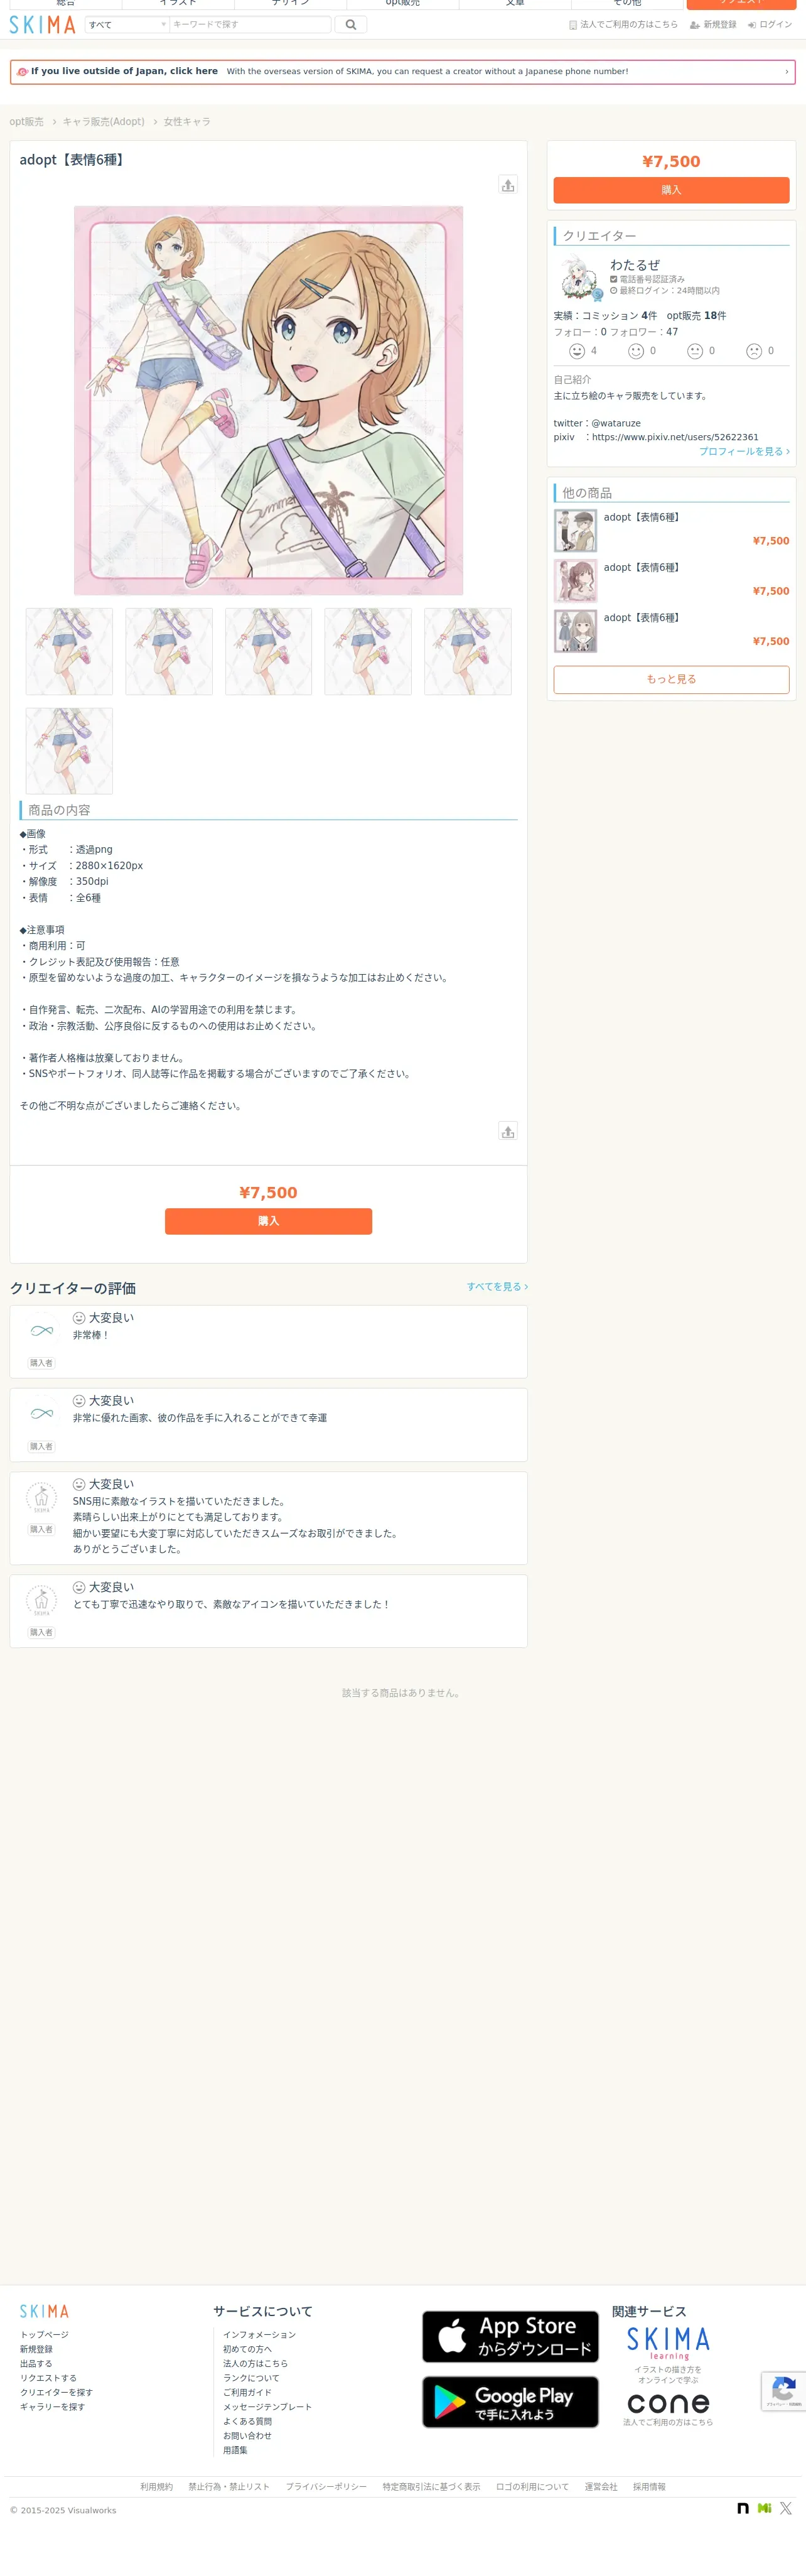Image resolution: width=806 pixels, height=2561 pixels.
Task: Select the first expression thumbnail in the row
Action: coord(70,651)
